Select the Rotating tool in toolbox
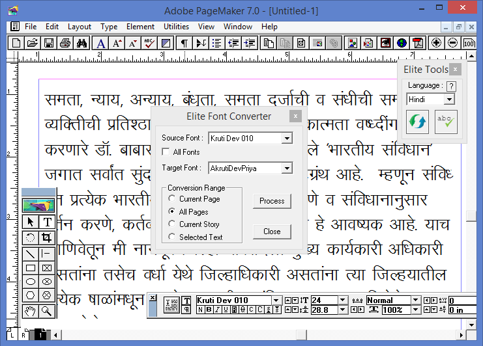This screenshot has height=346, width=483. pyautogui.click(x=31, y=237)
